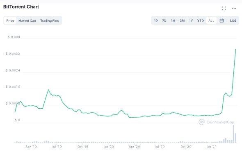
Task: Open the three-dot more options menu
Action: [234, 8]
